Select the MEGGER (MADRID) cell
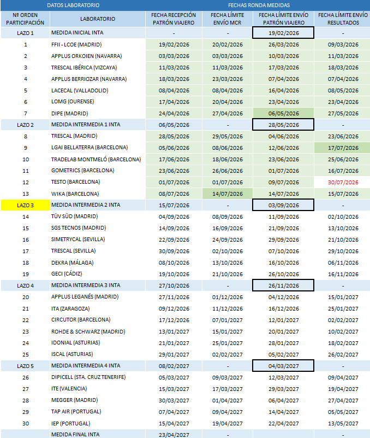This screenshot has height=438, width=370. [98, 400]
